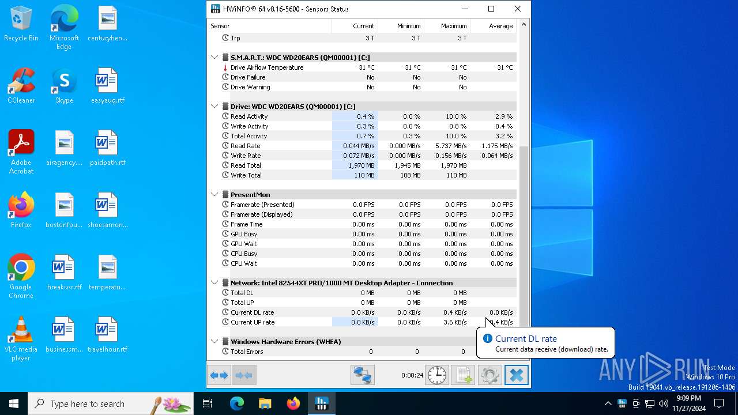Open Firefox from the taskbar
Screen dimensions: 738x415
293,403
